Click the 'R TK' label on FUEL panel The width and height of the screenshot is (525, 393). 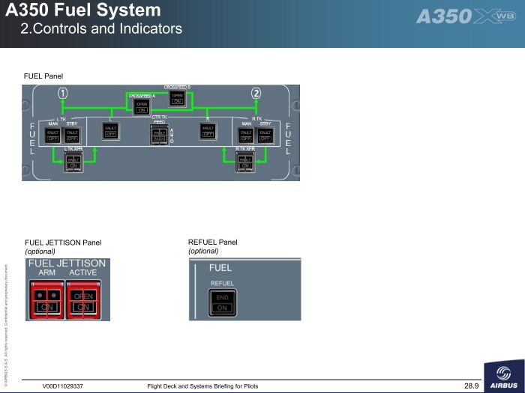click(257, 119)
